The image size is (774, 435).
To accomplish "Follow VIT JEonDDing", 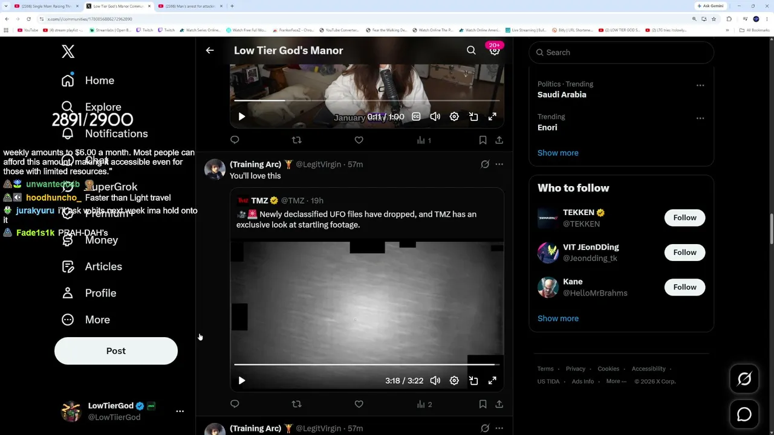I will coord(685,253).
